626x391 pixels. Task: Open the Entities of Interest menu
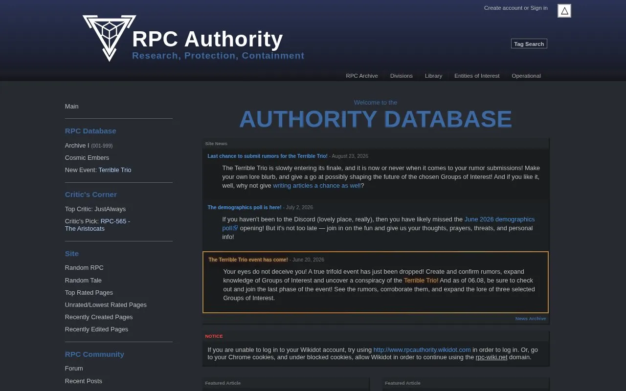(477, 76)
